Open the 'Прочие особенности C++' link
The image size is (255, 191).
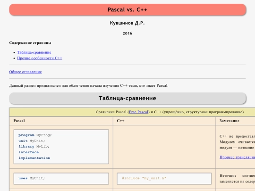[40, 58]
